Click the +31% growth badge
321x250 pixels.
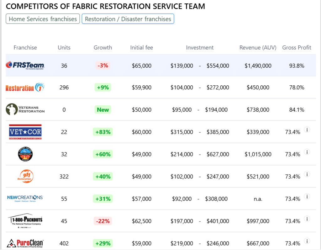tap(103, 199)
